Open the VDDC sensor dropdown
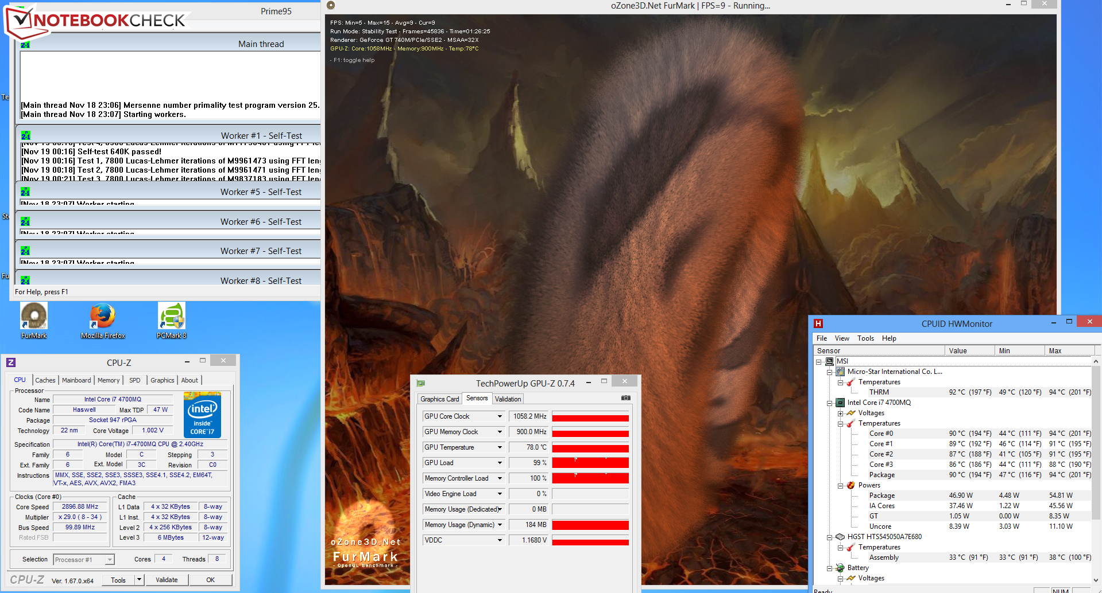This screenshot has height=593, width=1102. point(500,540)
